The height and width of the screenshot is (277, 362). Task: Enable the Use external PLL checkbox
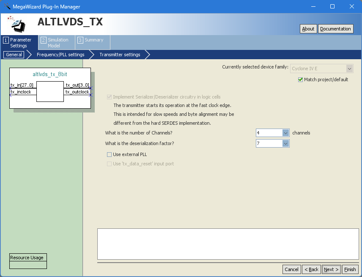click(109, 154)
